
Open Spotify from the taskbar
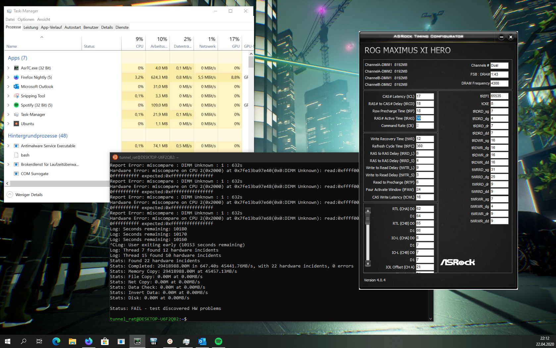click(x=218, y=341)
